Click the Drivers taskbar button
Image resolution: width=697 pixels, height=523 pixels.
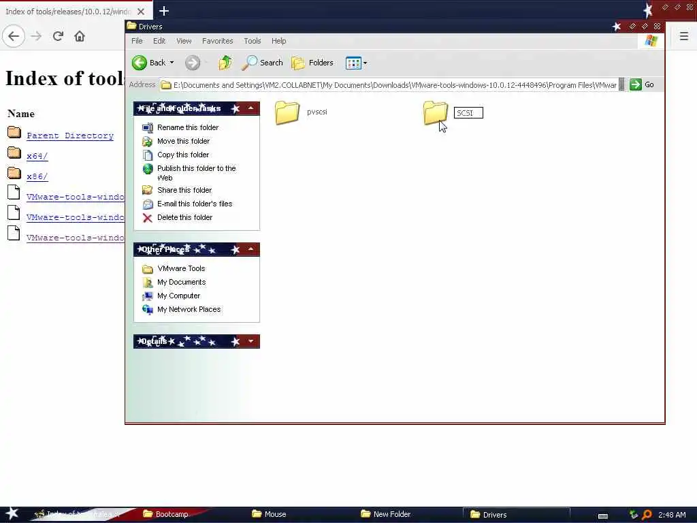pyautogui.click(x=517, y=515)
